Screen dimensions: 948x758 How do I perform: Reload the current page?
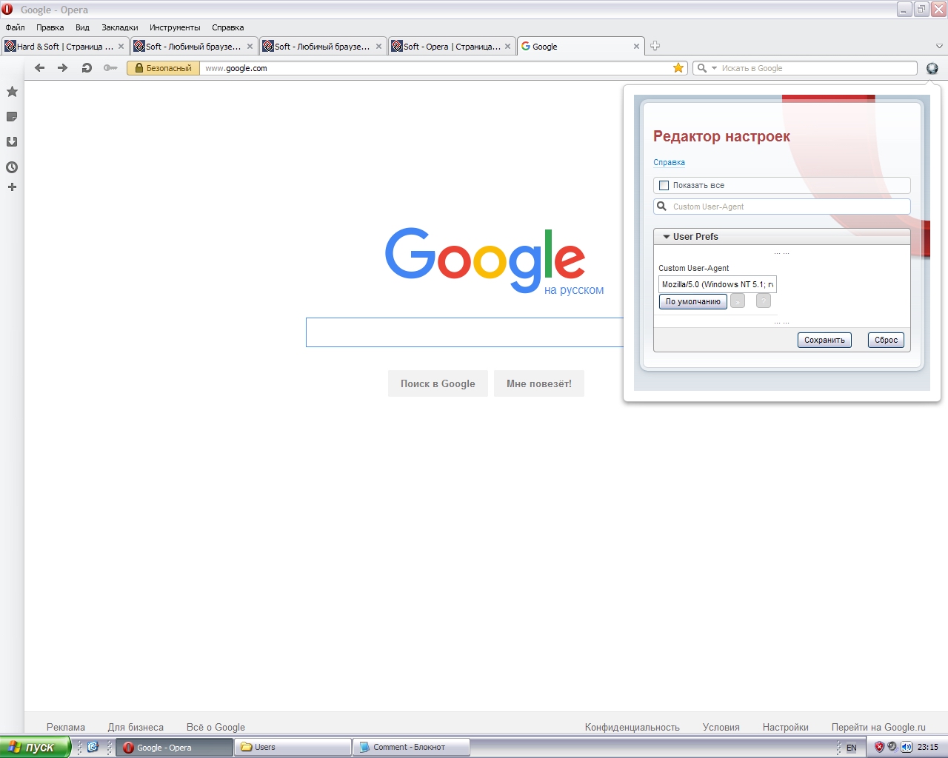(87, 68)
